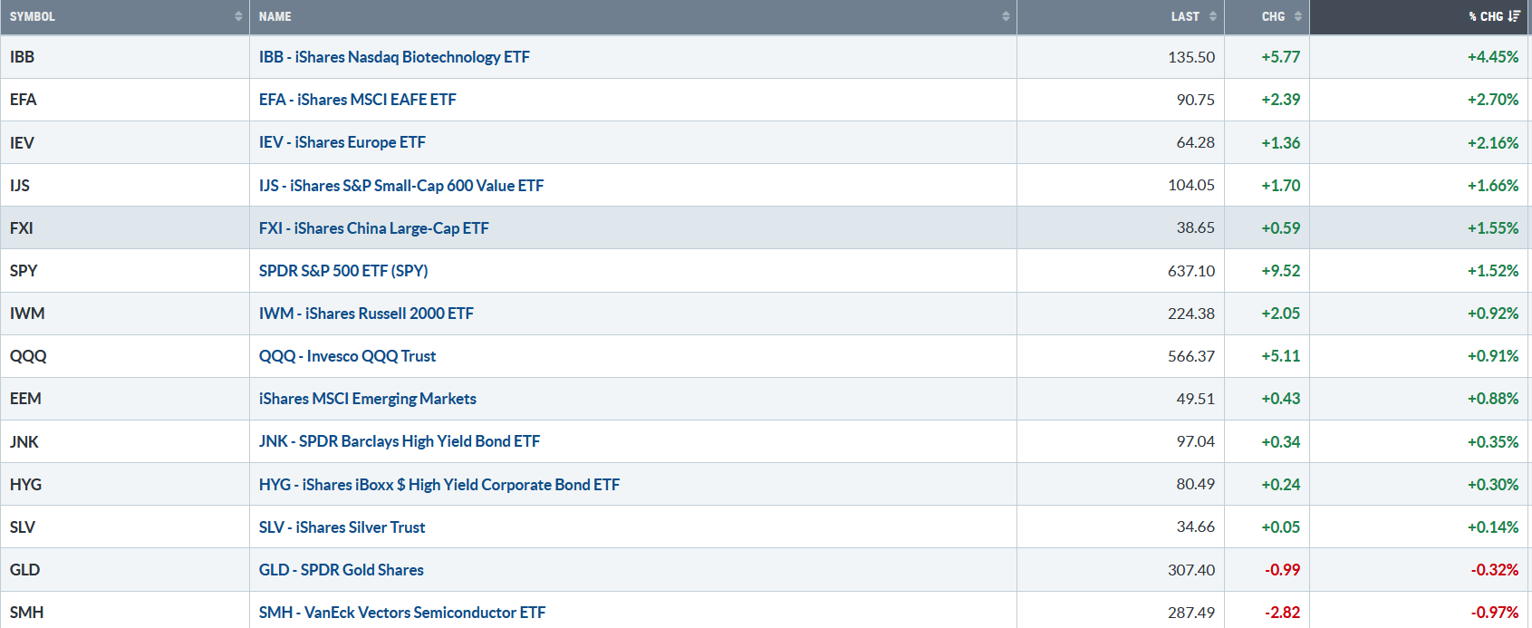The height and width of the screenshot is (628, 1532).
Task: Open IJS S&P Small-Cap 600 Value ETF link
Action: 400,186
